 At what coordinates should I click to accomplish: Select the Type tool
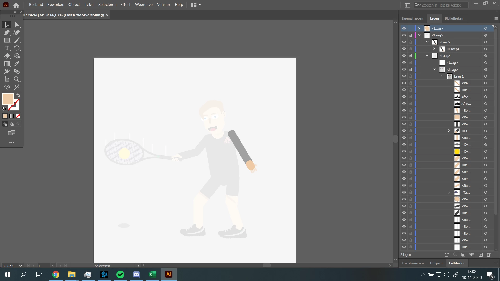[x=7, y=48]
